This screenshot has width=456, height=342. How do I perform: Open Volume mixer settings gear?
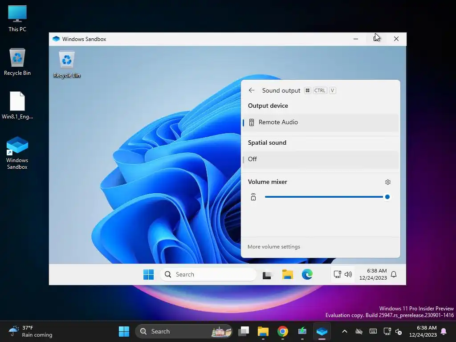pyautogui.click(x=388, y=182)
